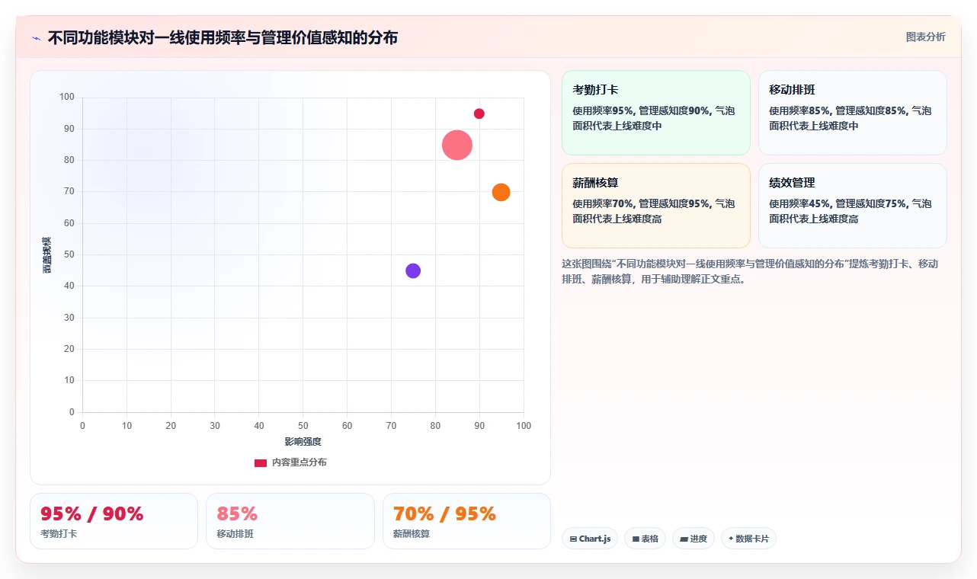Click the 使用频率45% description in 绩效管理 card

pyautogui.click(x=850, y=211)
